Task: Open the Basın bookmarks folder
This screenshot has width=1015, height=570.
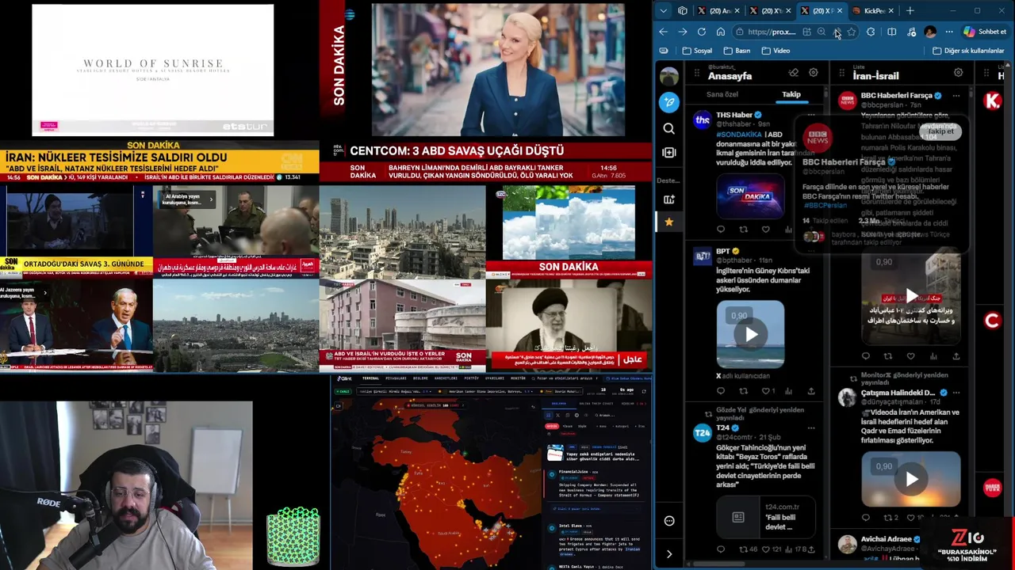Action: 737,51
